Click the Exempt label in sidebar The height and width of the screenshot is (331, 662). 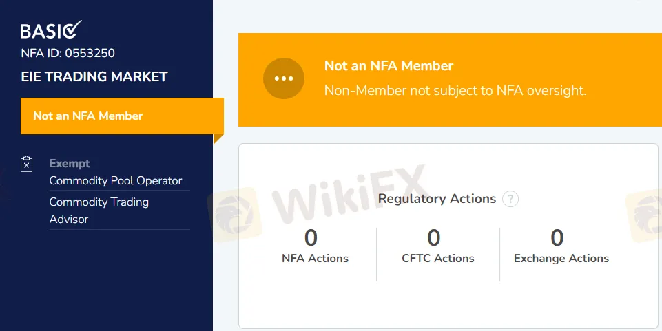(70, 164)
